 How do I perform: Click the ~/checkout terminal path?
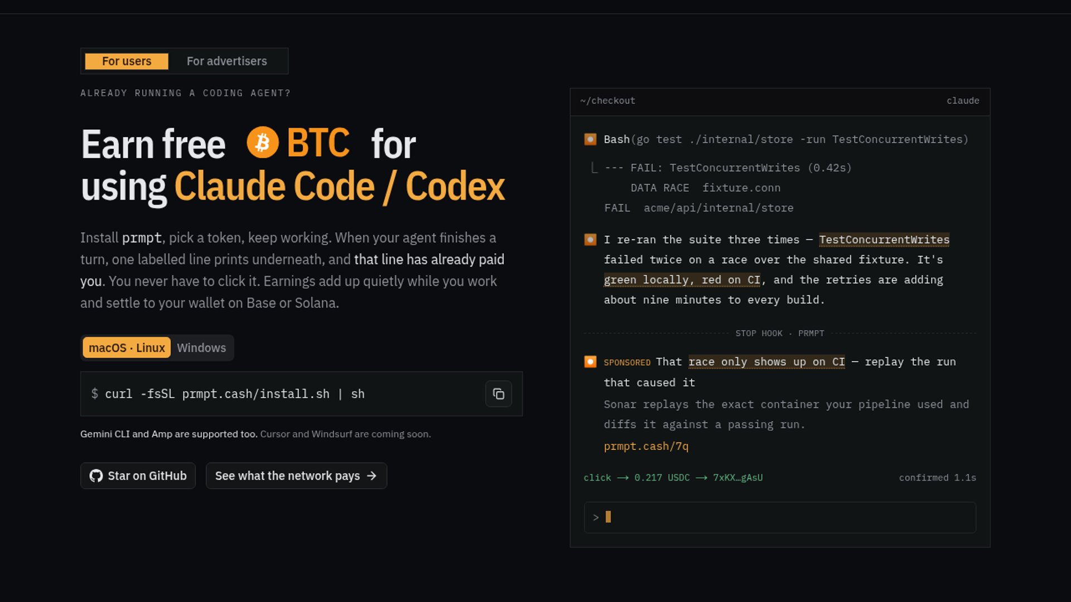point(607,101)
